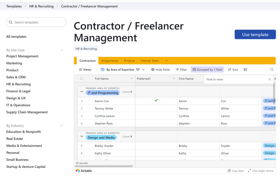The height and width of the screenshot is (178, 280).
Task: Collapse the IT and Programming group
Action: point(81,92)
